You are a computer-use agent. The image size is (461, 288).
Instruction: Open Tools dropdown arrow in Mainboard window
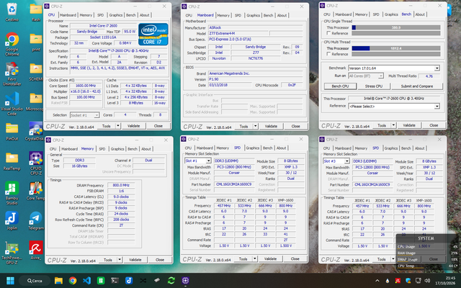[256, 127]
